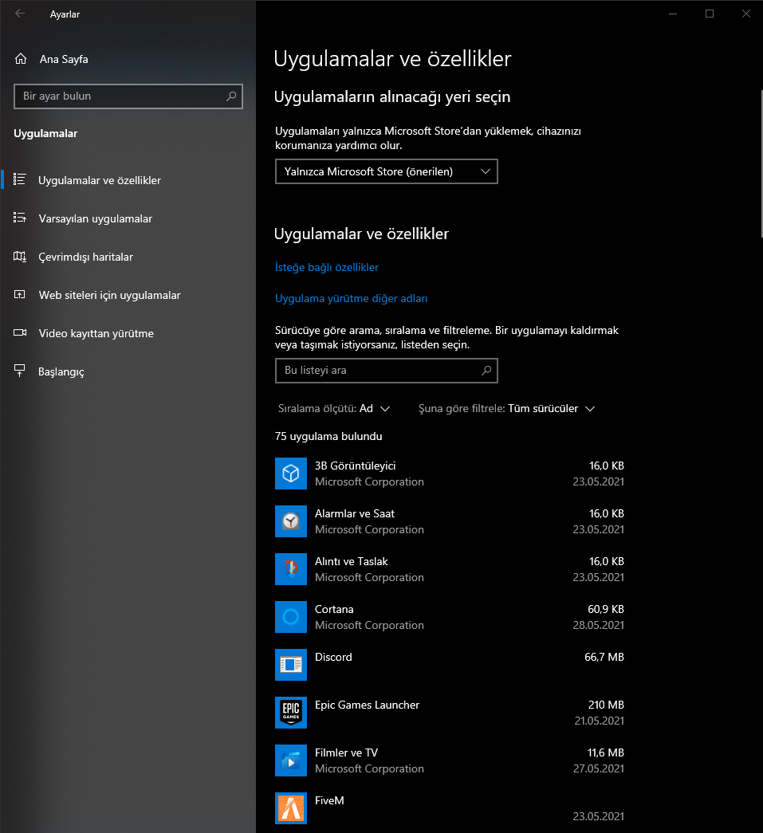763x833 pixels.
Task: Click the vertical scrollbar of the page
Action: pos(761,164)
